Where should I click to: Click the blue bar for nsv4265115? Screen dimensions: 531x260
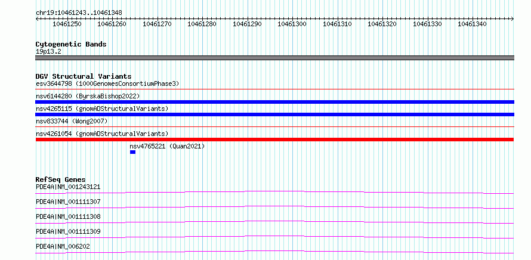point(274,114)
